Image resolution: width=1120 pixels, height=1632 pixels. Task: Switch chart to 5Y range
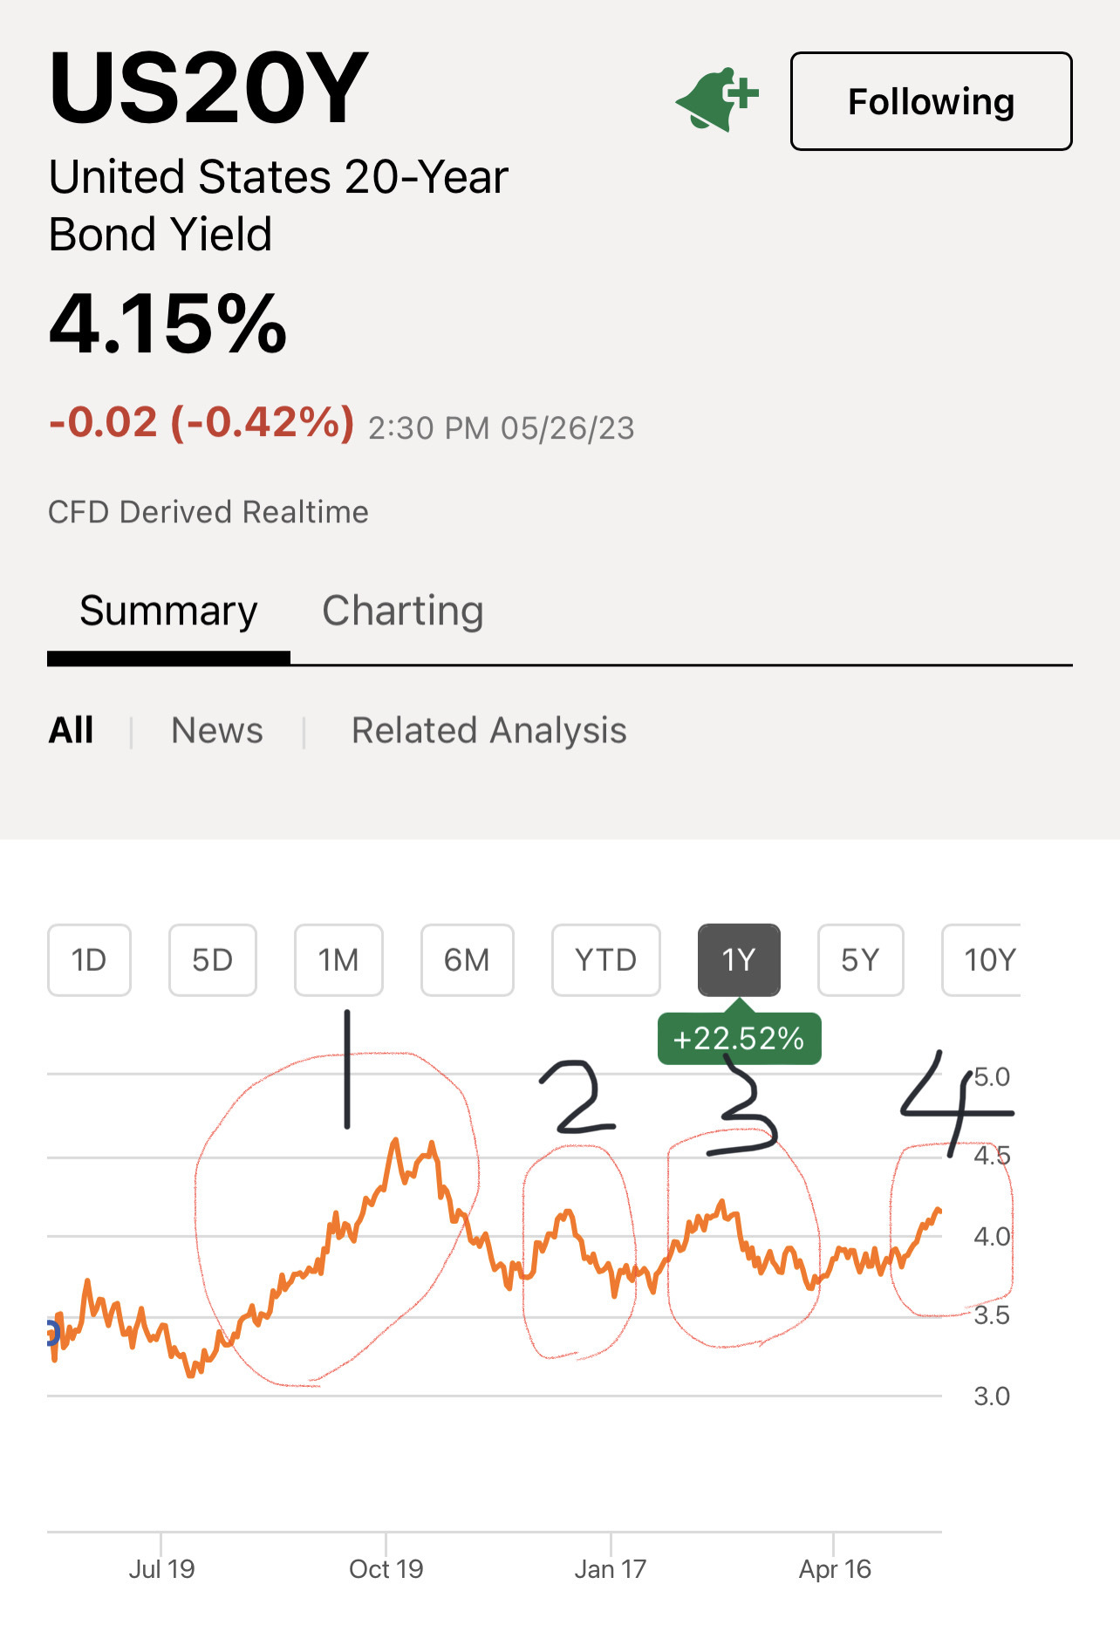pyautogui.click(x=860, y=959)
